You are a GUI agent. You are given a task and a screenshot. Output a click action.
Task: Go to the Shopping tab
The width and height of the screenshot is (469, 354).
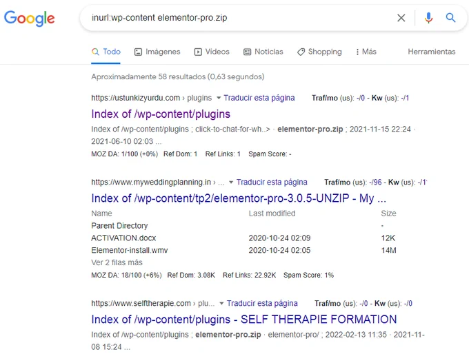pyautogui.click(x=319, y=52)
